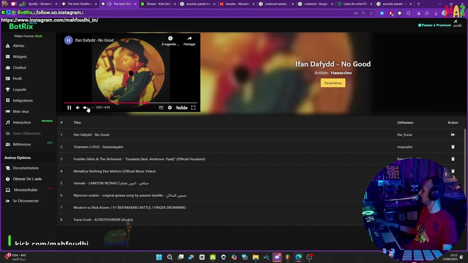Click the Se Déconnecter exit icon
This screenshot has width=468, height=263.
click(8, 201)
